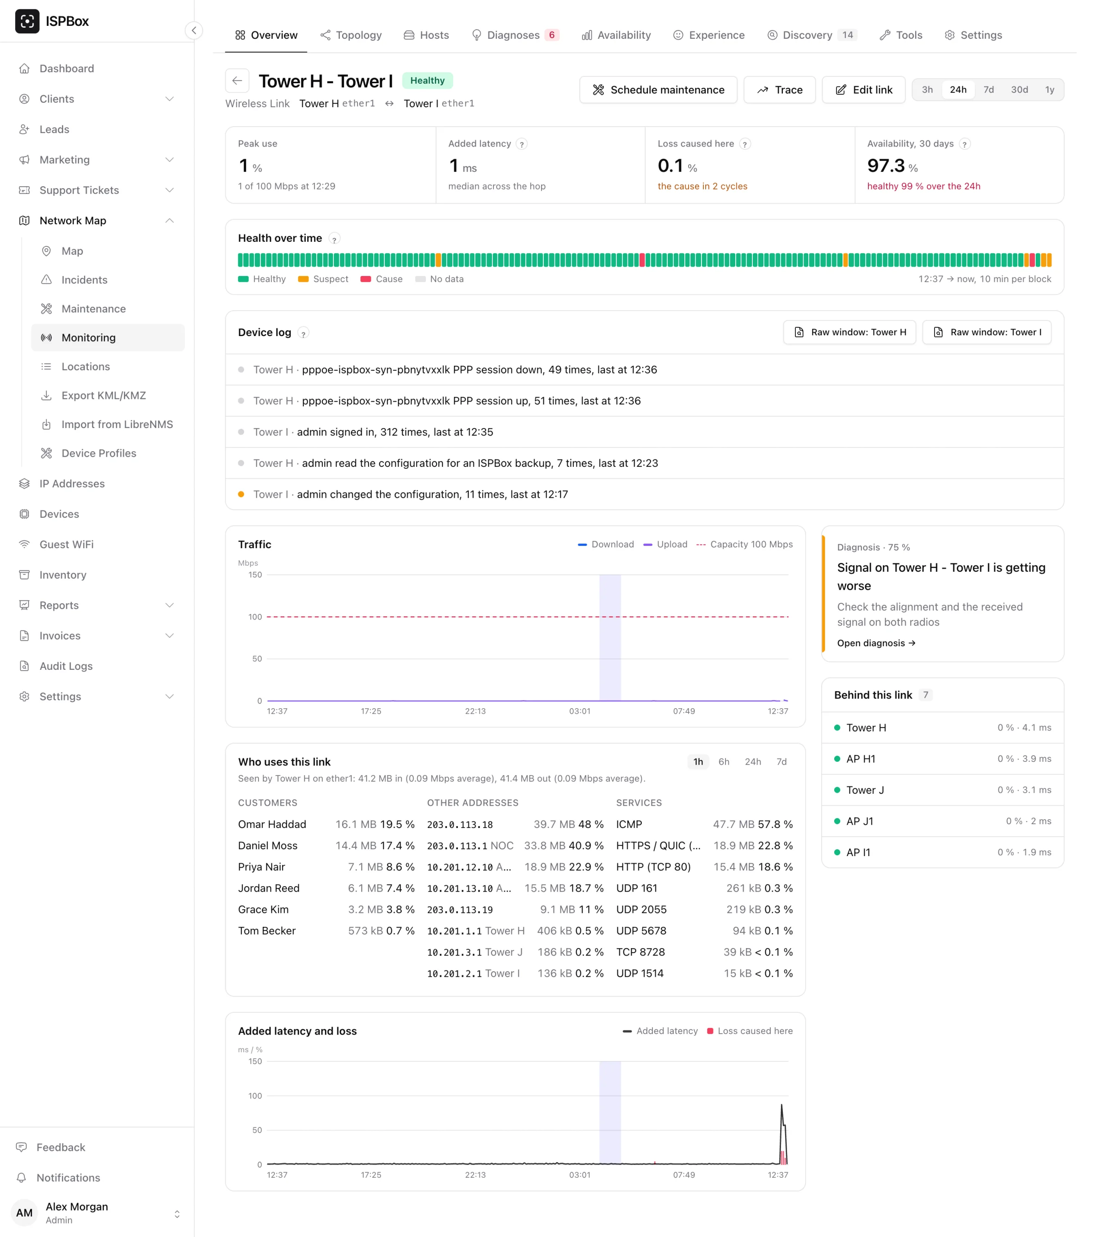
Task: Open help for Loss caused here
Action: (745, 144)
